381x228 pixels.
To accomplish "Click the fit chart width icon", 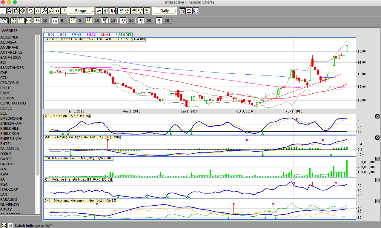I will 64,11.
